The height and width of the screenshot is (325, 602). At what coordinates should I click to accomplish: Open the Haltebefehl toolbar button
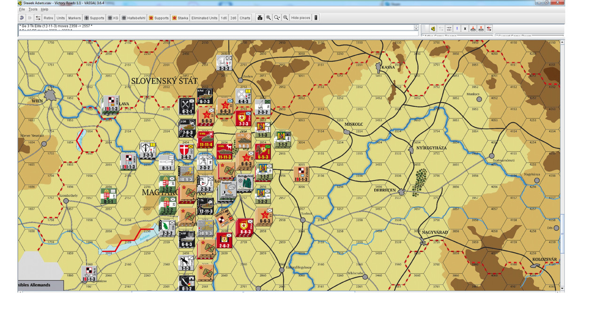click(x=134, y=18)
